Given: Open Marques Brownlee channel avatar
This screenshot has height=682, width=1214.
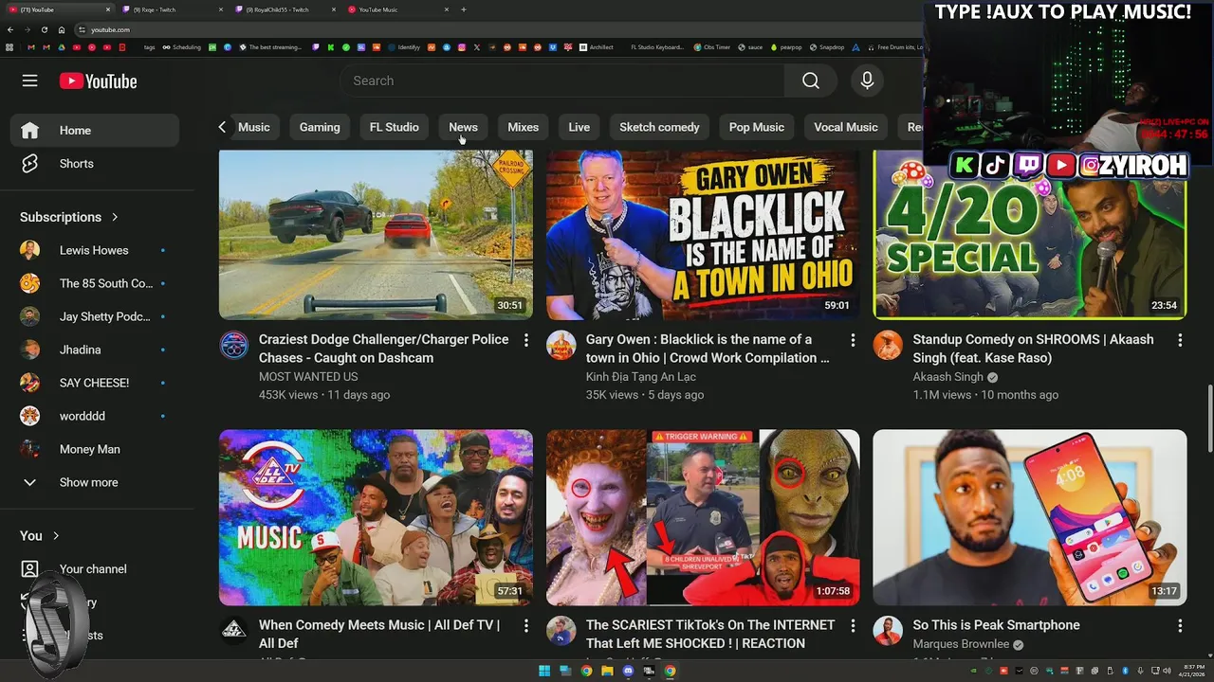Looking at the screenshot, I should coord(888,631).
